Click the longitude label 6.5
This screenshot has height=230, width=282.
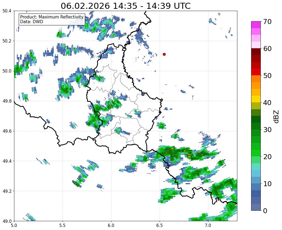[160, 225]
